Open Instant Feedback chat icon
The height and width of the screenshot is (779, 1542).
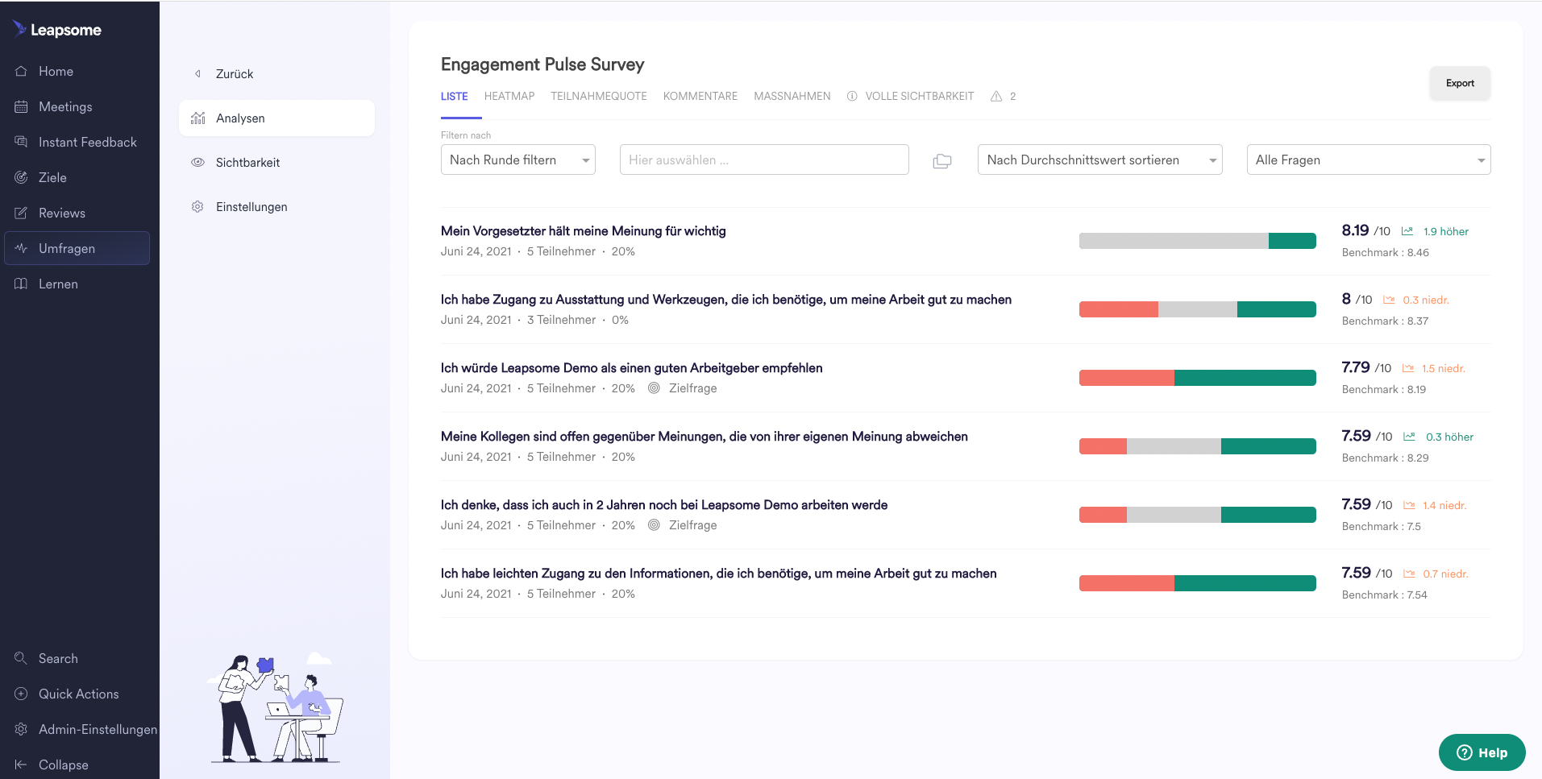(21, 142)
